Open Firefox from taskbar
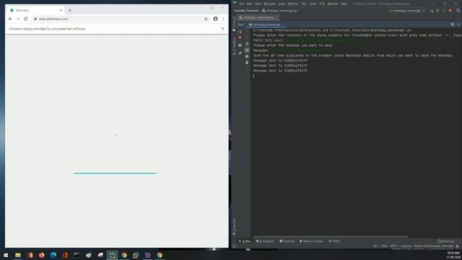Image resolution: width=462 pixels, height=260 pixels. pos(42,255)
